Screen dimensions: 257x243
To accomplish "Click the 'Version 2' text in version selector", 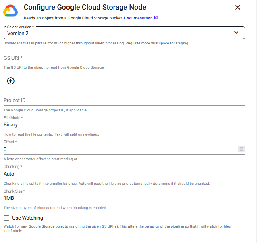I will [18, 34].
